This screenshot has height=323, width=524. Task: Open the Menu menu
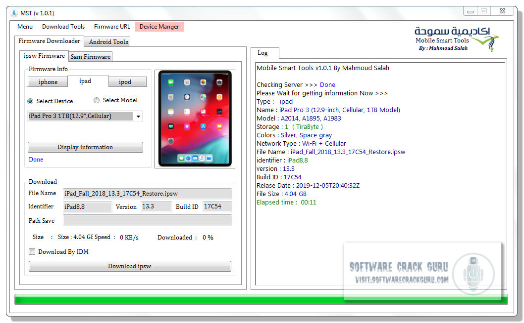click(x=25, y=27)
